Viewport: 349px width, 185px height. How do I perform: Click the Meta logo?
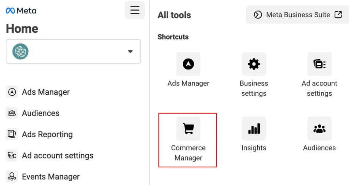[21, 11]
